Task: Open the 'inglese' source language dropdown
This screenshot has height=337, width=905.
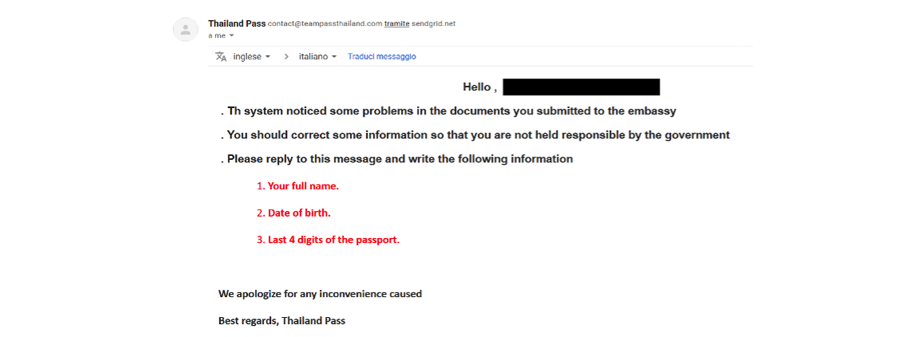Action: point(252,56)
